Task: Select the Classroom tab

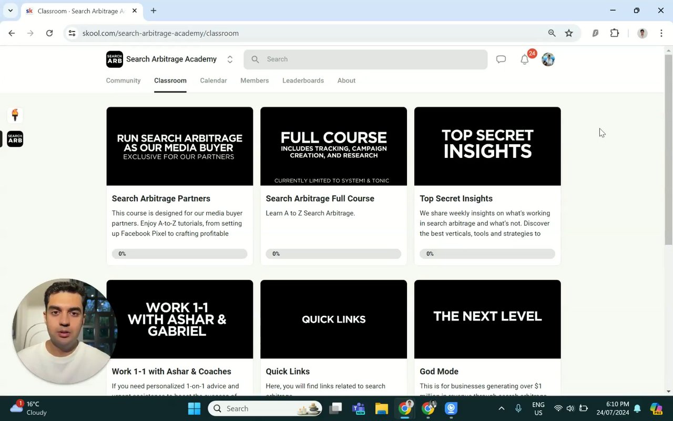Action: 170,81
